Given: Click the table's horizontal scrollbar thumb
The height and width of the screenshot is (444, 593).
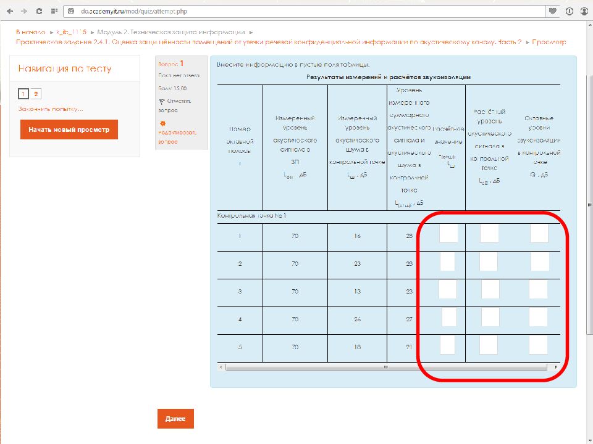Looking at the screenshot, I should click(386, 367).
